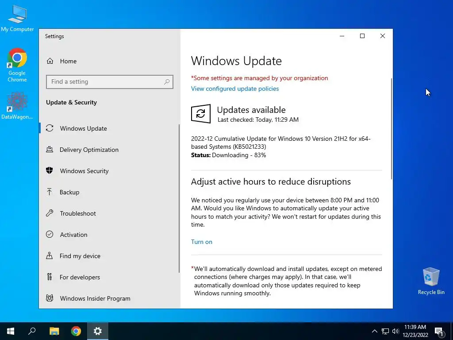
Task: Open Delivery Optimization page
Action: coord(89,150)
